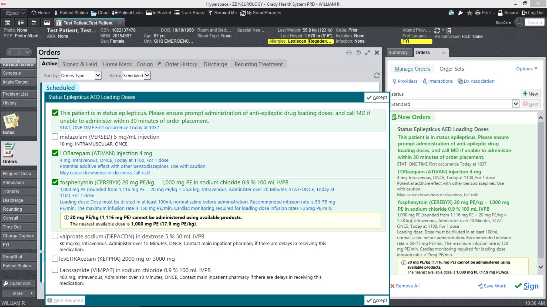Screen dimensions: 547x307
Task: Check the midazolam (VERSED) injection checkbox
Action: coord(55,137)
